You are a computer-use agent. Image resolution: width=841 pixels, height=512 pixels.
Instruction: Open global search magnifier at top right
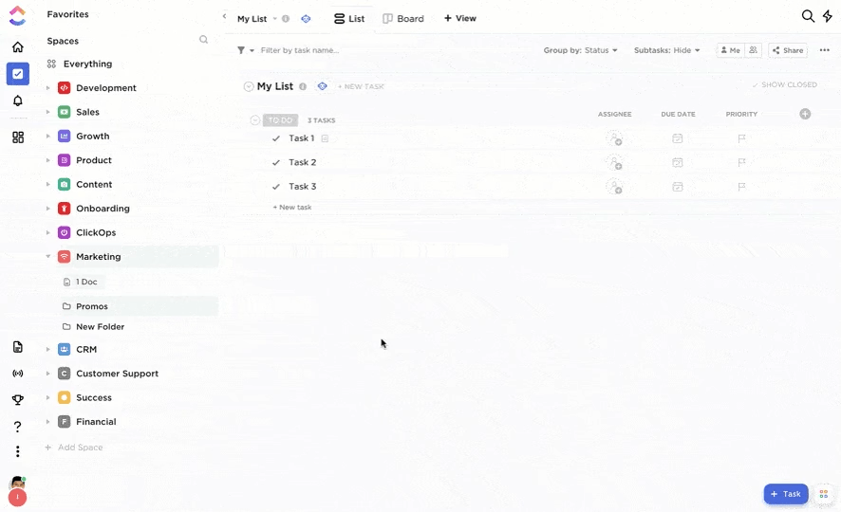click(x=808, y=16)
